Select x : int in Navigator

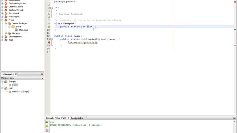pyautogui.click(x=15, y=85)
